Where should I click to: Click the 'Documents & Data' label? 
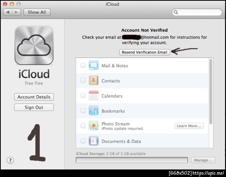tap(121, 141)
